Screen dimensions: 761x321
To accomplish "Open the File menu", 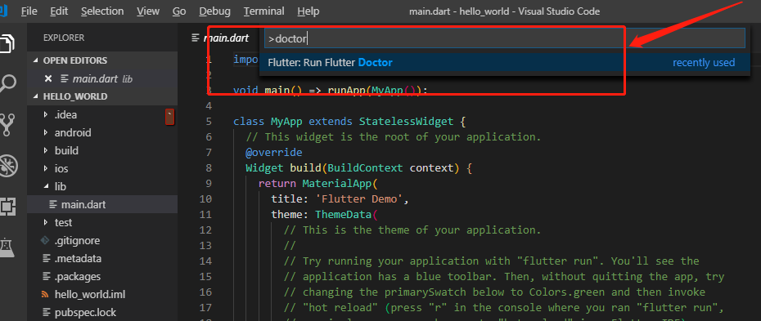I will click(29, 11).
